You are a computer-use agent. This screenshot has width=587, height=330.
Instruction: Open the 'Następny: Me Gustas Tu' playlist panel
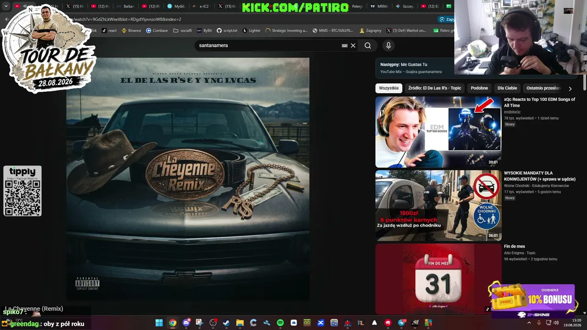tap(415, 68)
